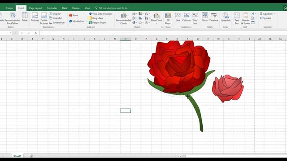287x161 pixels.
Task: Open the Data tab
Action: pos(64,8)
